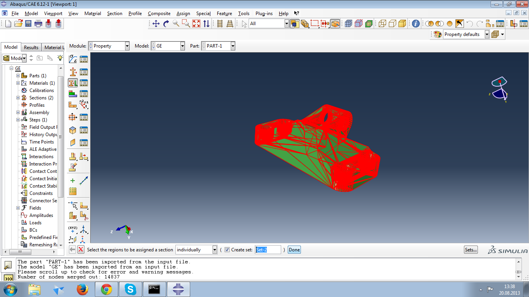The height and width of the screenshot is (297, 529).
Task: Click the Create Datum Point green plus
Action: [x=73, y=181]
